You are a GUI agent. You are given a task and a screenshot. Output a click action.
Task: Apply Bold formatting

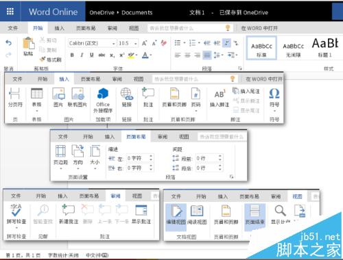coord(72,55)
